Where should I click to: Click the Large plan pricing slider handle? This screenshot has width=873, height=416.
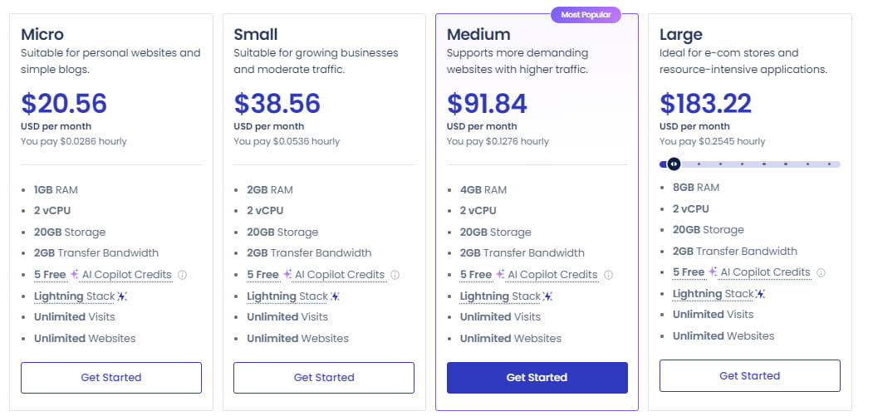[674, 164]
